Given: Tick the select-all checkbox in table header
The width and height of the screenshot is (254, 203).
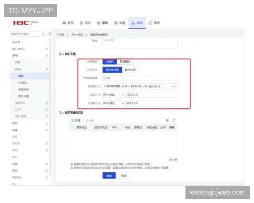Looking at the screenshot, I should [72, 127].
